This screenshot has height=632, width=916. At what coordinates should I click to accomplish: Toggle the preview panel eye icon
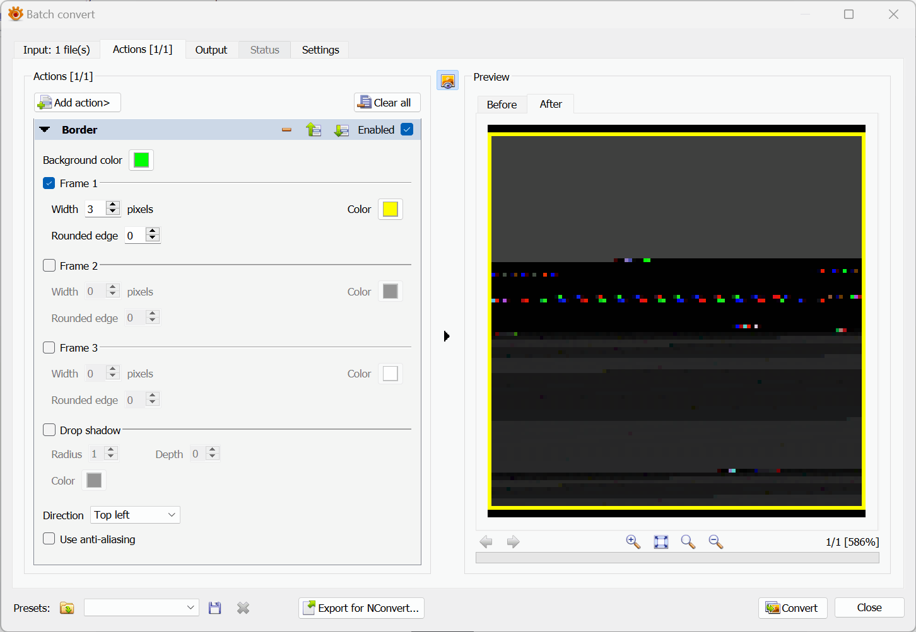point(447,81)
